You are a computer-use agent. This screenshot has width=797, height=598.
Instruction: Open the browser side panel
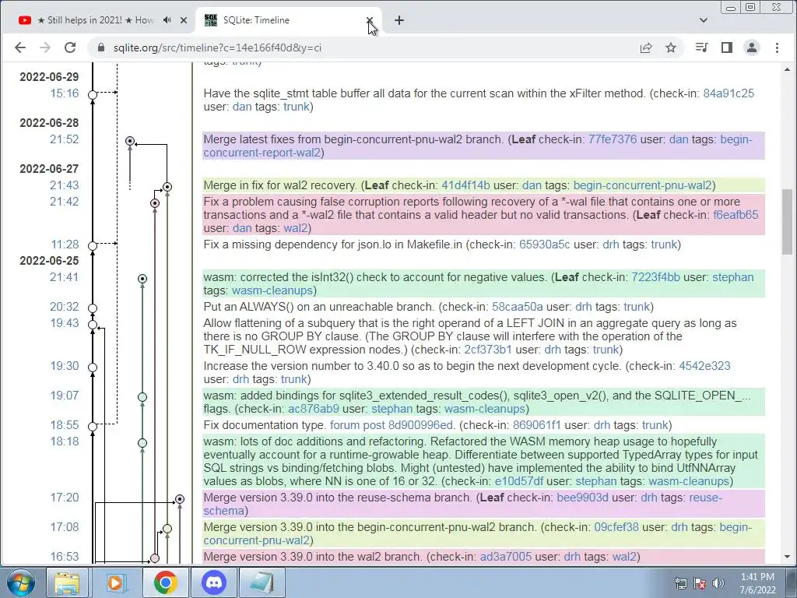(727, 47)
